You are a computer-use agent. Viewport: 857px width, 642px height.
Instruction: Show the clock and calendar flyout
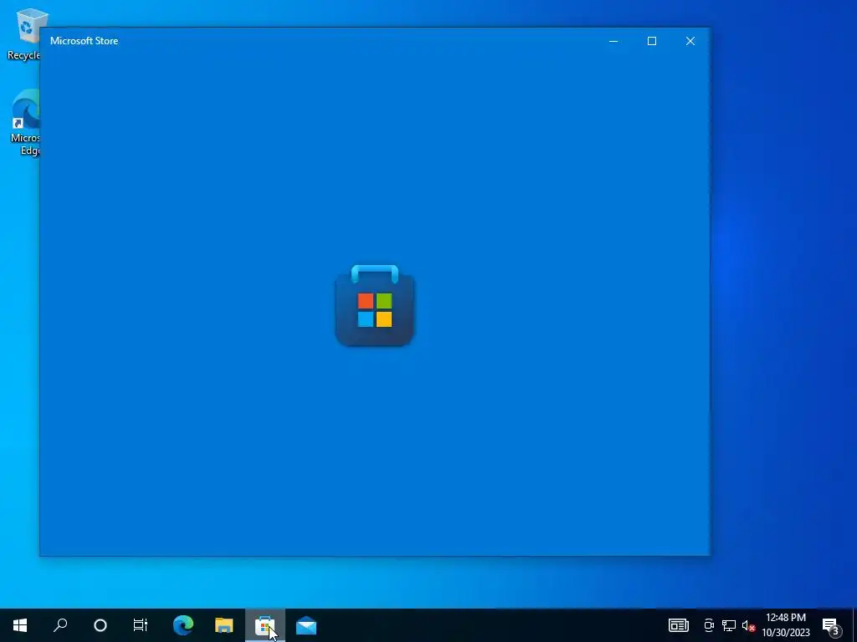point(785,625)
